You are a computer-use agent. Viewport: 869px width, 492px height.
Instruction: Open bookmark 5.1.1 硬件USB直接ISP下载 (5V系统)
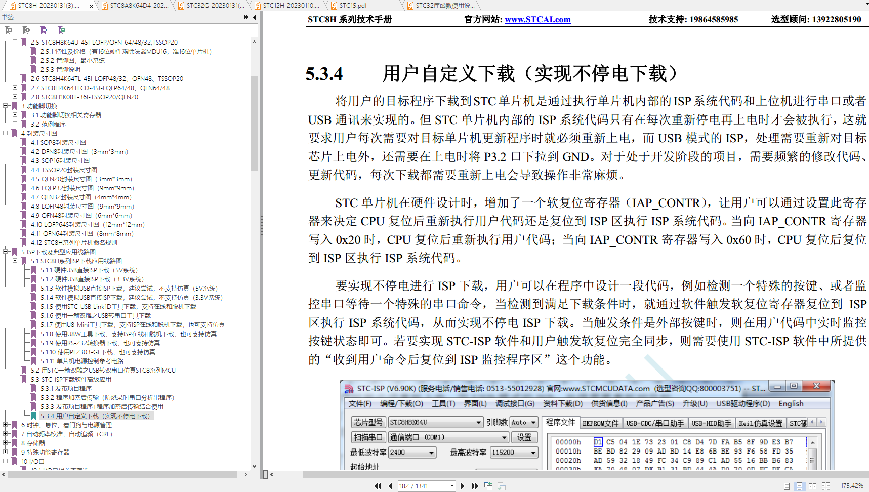[89, 270]
